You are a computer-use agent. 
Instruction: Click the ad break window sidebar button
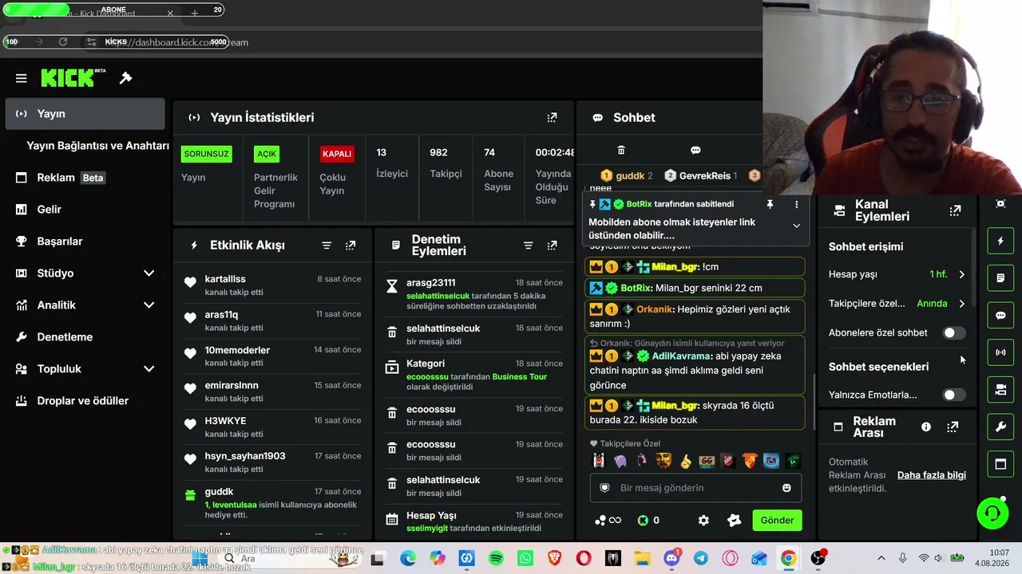1000,464
